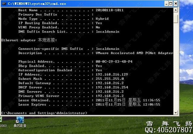This screenshot has height=134, width=193.
Task: Click the cmd.exe title bar text
Action: tap(37, 4)
